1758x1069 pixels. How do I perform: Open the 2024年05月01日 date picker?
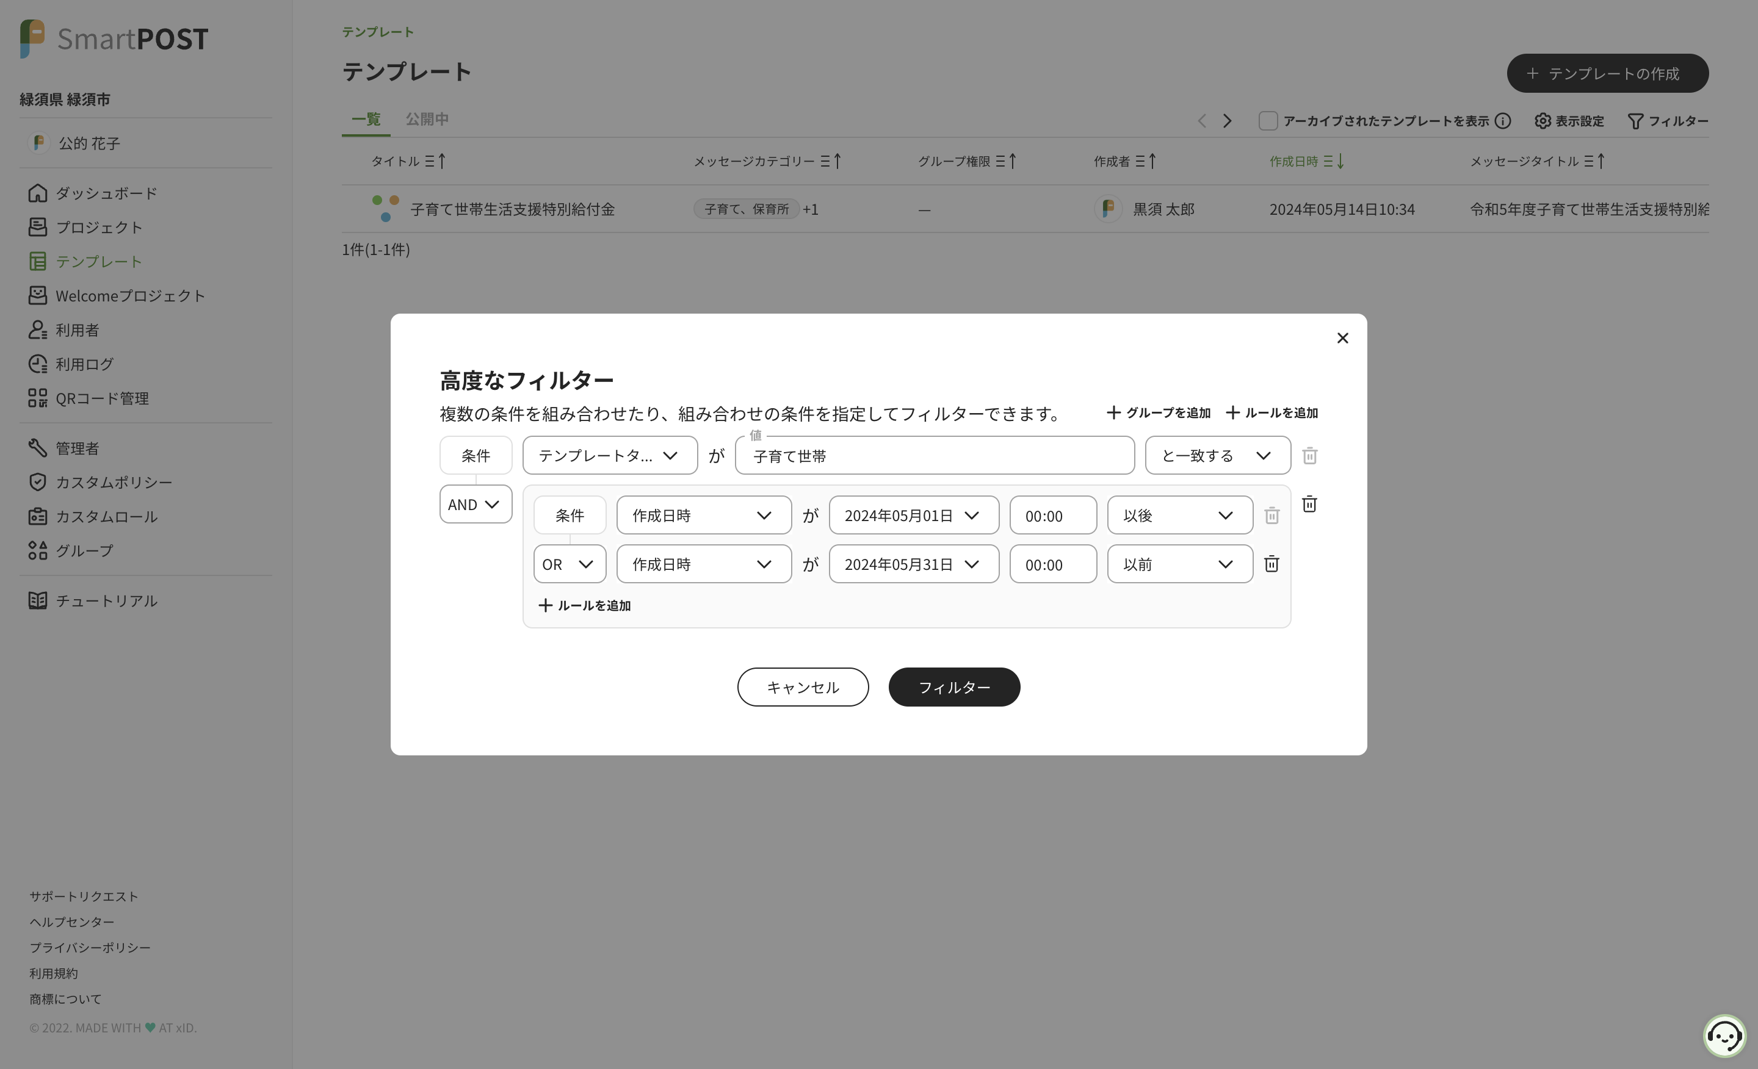(x=913, y=515)
